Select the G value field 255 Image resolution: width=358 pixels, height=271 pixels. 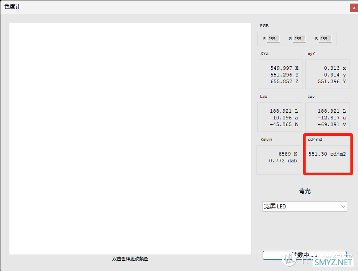pos(299,39)
